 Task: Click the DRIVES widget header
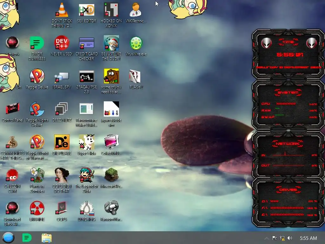[288, 190]
